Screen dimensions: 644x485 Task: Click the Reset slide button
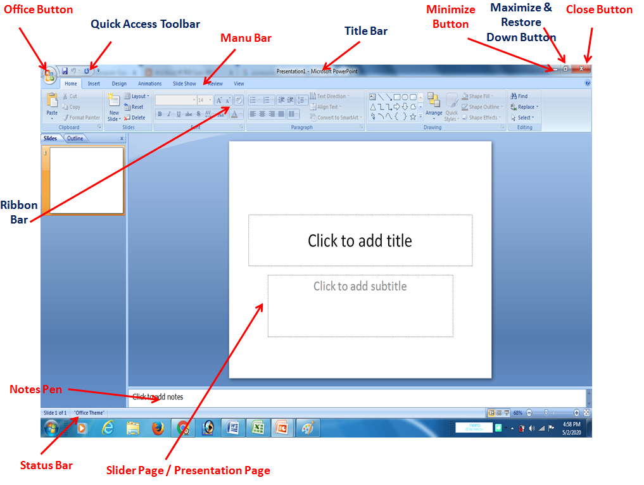pos(134,107)
